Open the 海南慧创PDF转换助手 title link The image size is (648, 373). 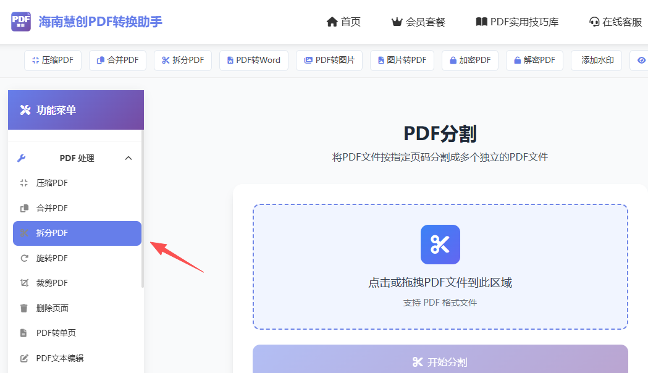pyautogui.click(x=101, y=22)
